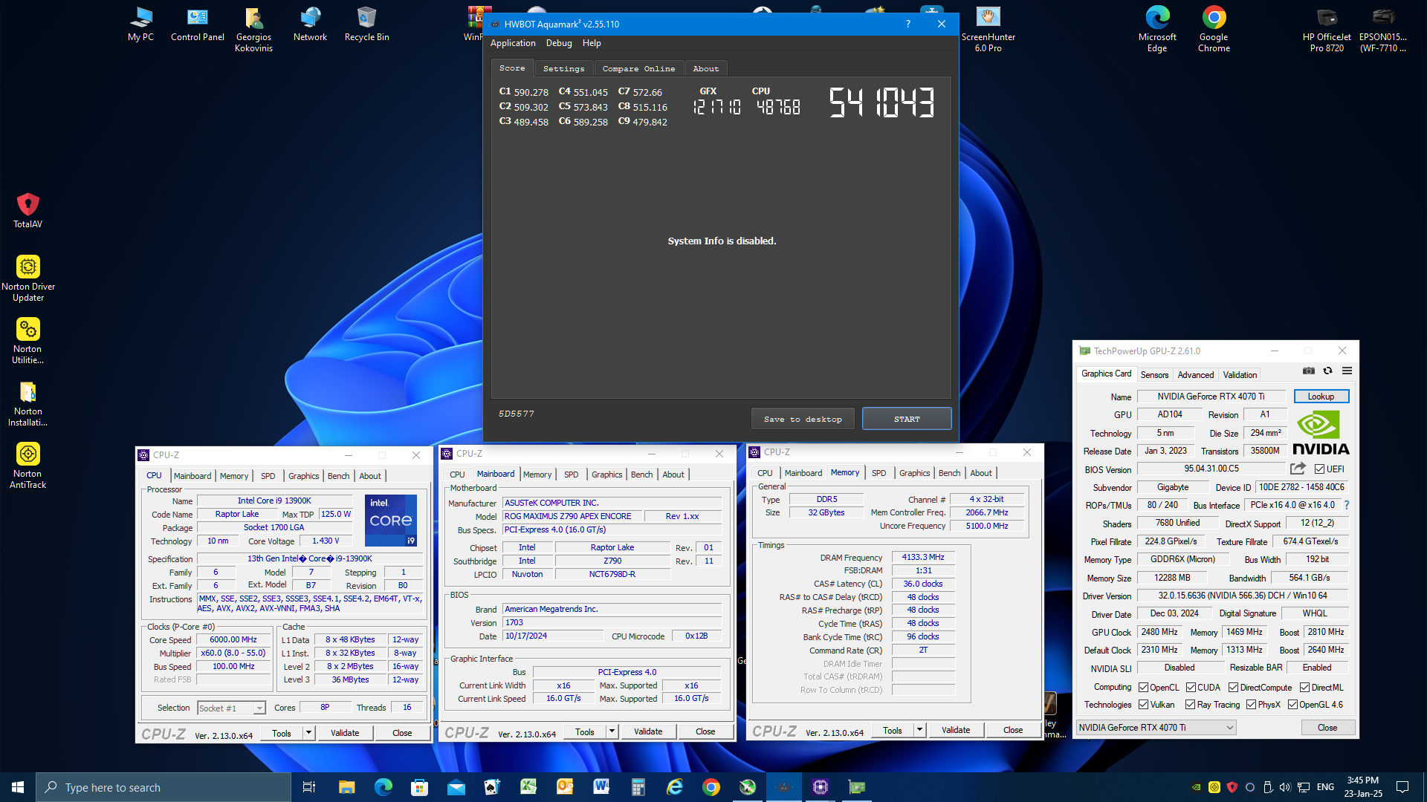Expand Tools dropdown arrow in Memory window
This screenshot has height=802, width=1427.
(x=919, y=730)
